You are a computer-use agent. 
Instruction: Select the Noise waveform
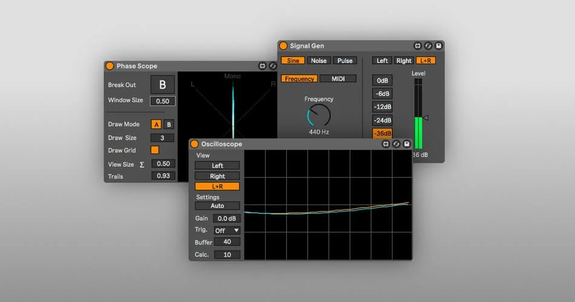click(x=318, y=60)
